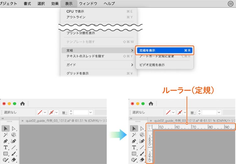236x164 pixels.
Task: Select Line Segment tool in left window
Action: click(x=14, y=147)
